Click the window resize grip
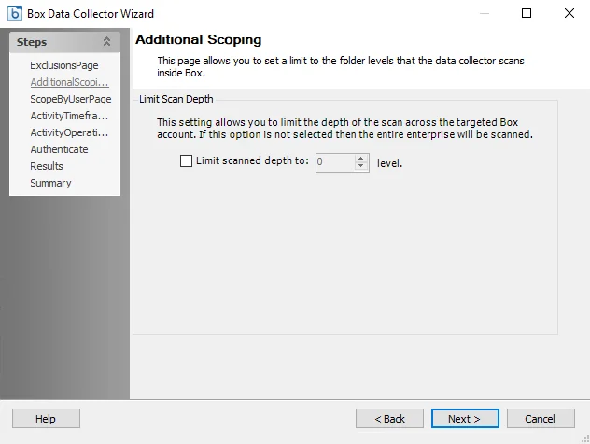Image resolution: width=590 pixels, height=444 pixels. pyautogui.click(x=585, y=439)
